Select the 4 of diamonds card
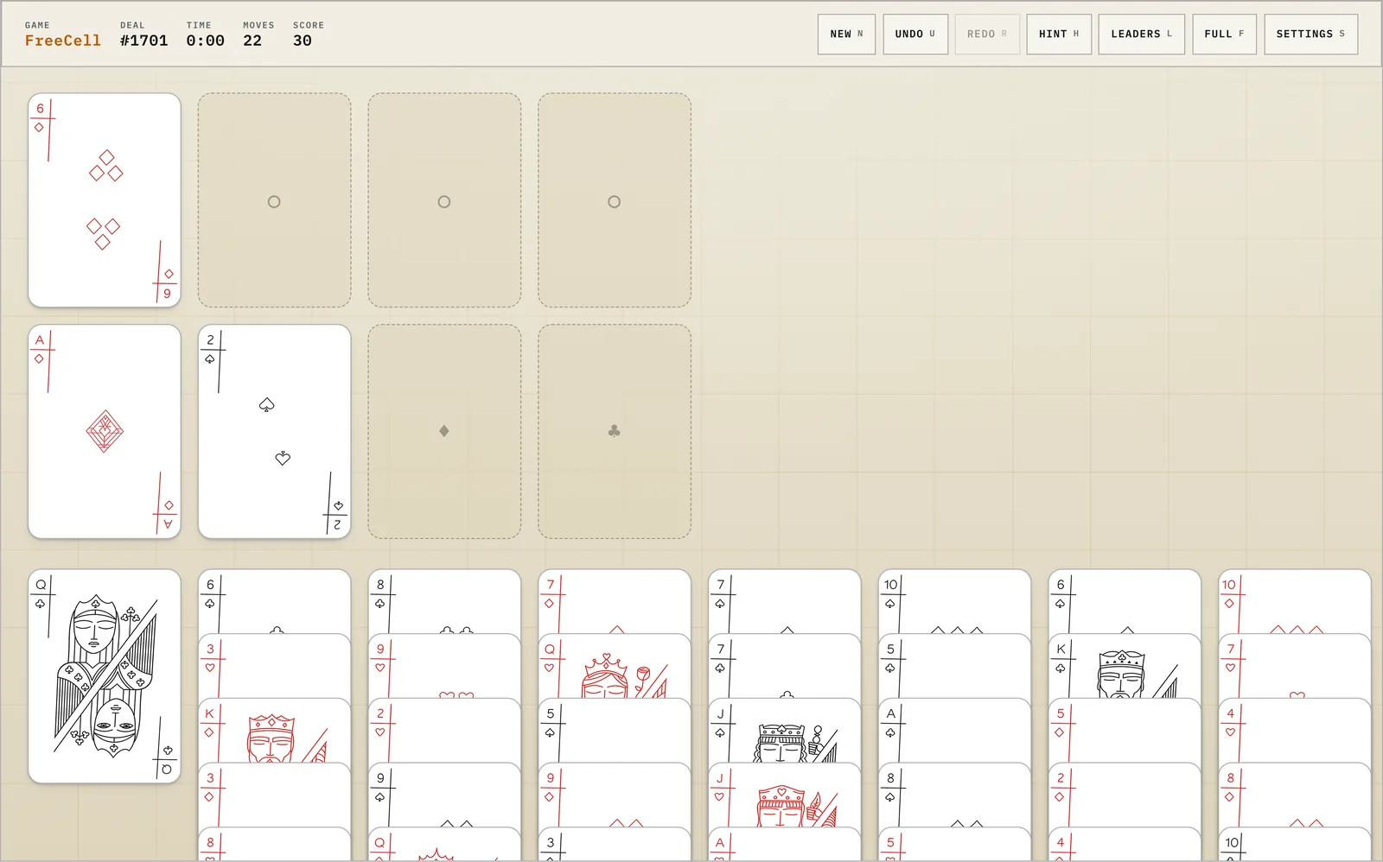1383x862 pixels. pos(1125,844)
